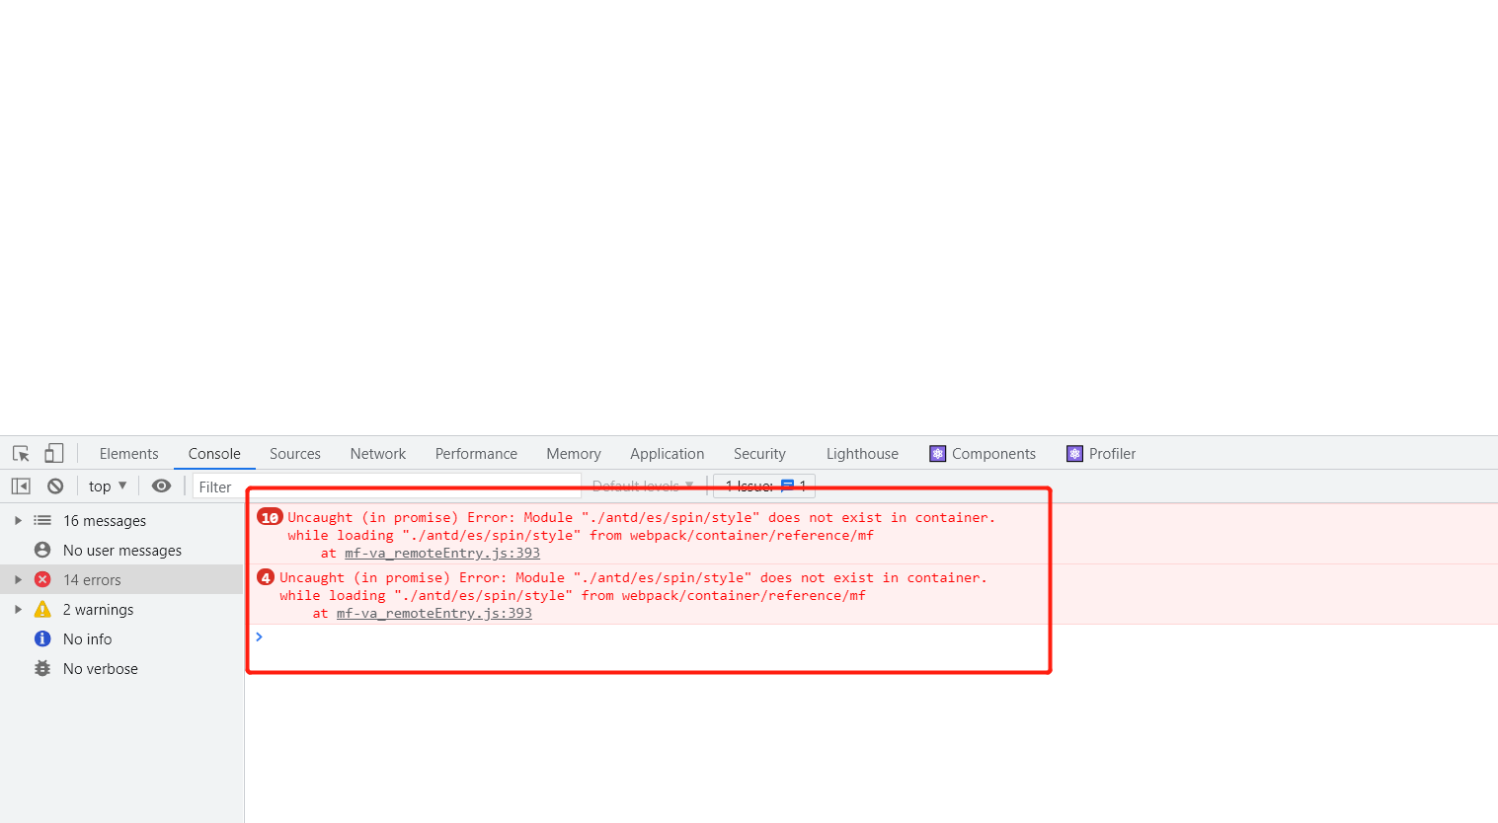The image size is (1498, 823).
Task: Open mf-va_remoteEntry.js:393 link in second error
Action: [434, 613]
